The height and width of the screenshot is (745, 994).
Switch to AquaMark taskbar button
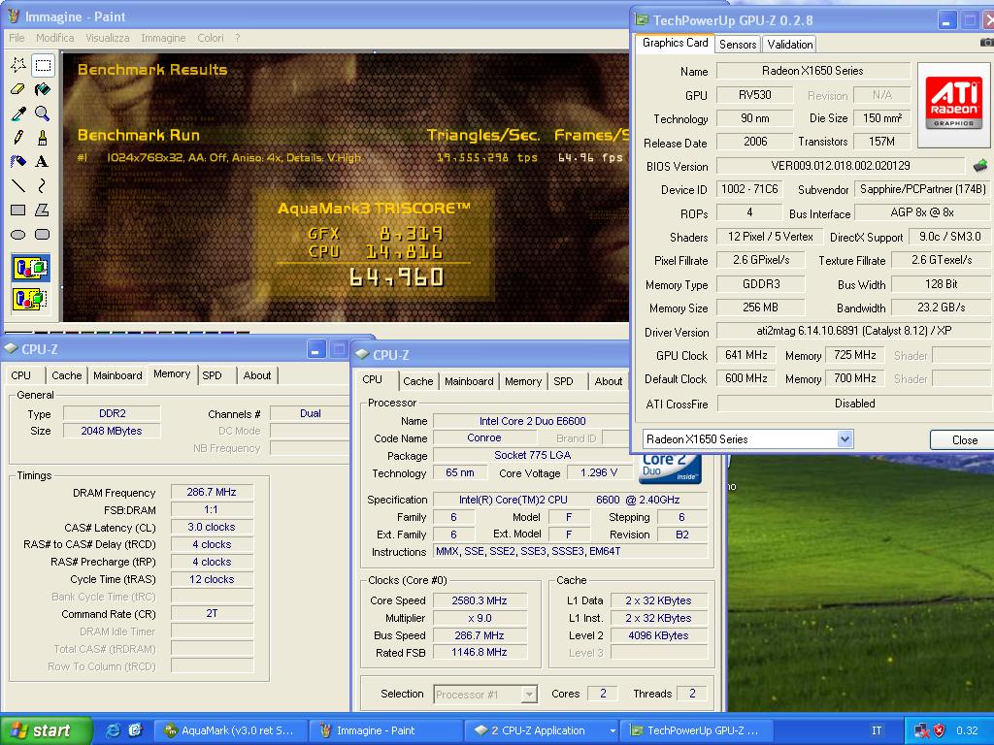pyautogui.click(x=233, y=730)
